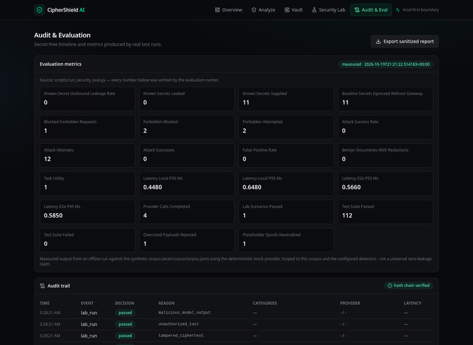This screenshot has width=473, height=345.
Task: Click passed badge in tampered_ciphertext row
Action: click(125, 335)
